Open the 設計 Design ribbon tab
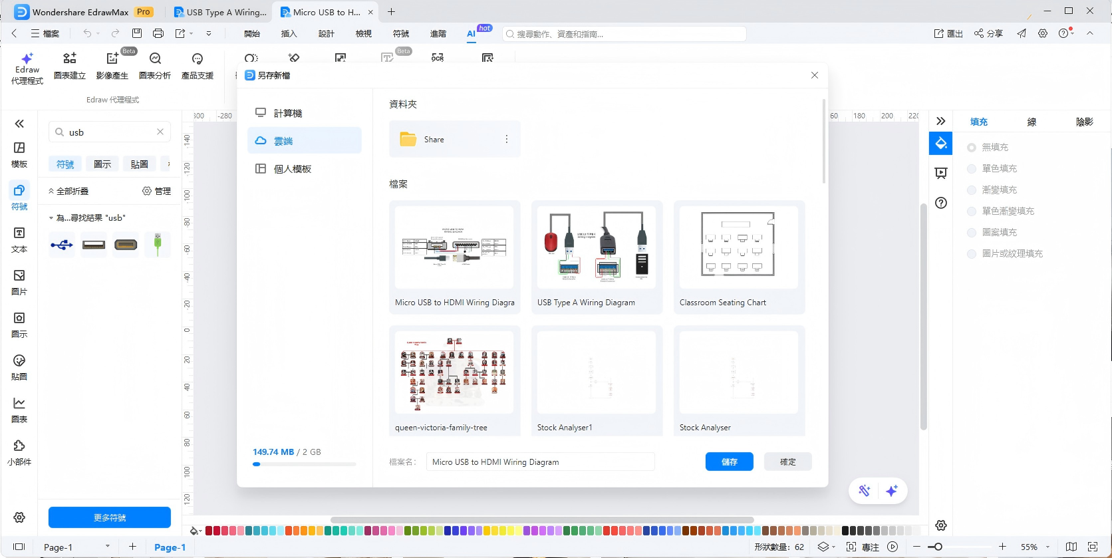The width and height of the screenshot is (1112, 558). click(327, 34)
